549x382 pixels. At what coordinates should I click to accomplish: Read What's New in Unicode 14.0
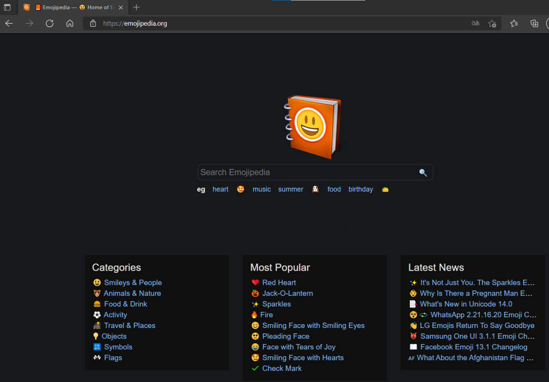[466, 304]
